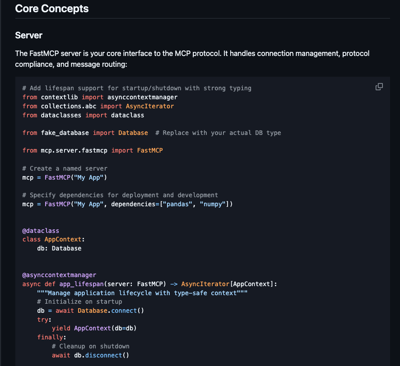Select the Server heading

click(x=28, y=35)
